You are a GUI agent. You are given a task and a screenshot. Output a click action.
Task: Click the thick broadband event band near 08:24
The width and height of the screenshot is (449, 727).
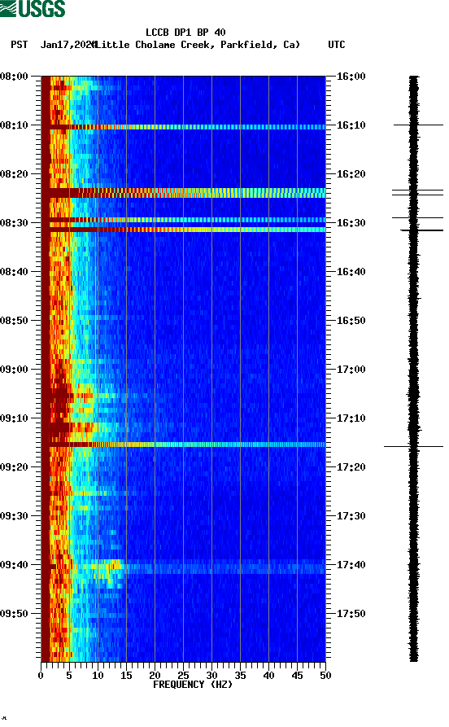(x=183, y=193)
